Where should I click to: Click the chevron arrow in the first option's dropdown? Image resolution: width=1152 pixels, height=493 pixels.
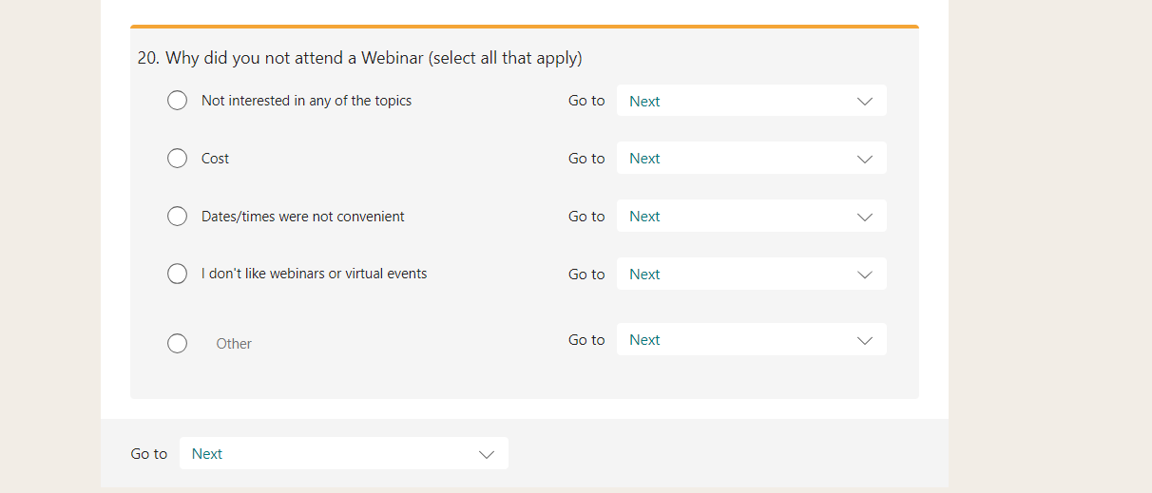[x=865, y=101]
